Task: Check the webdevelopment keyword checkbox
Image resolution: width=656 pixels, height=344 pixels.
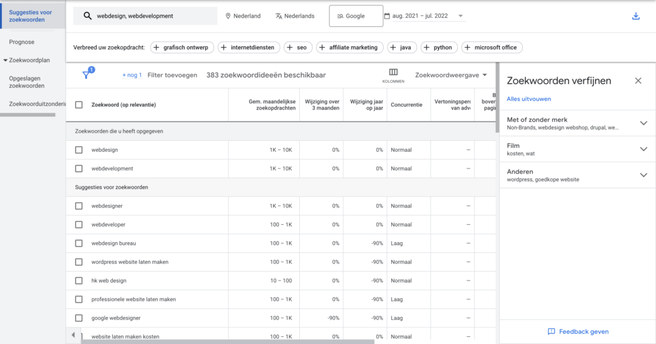Action: point(79,168)
